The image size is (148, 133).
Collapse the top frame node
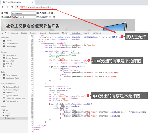(2, 110)
